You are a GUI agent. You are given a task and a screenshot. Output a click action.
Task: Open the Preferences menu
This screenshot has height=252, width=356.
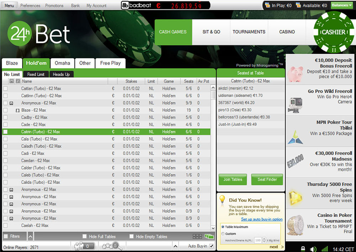[30, 5]
